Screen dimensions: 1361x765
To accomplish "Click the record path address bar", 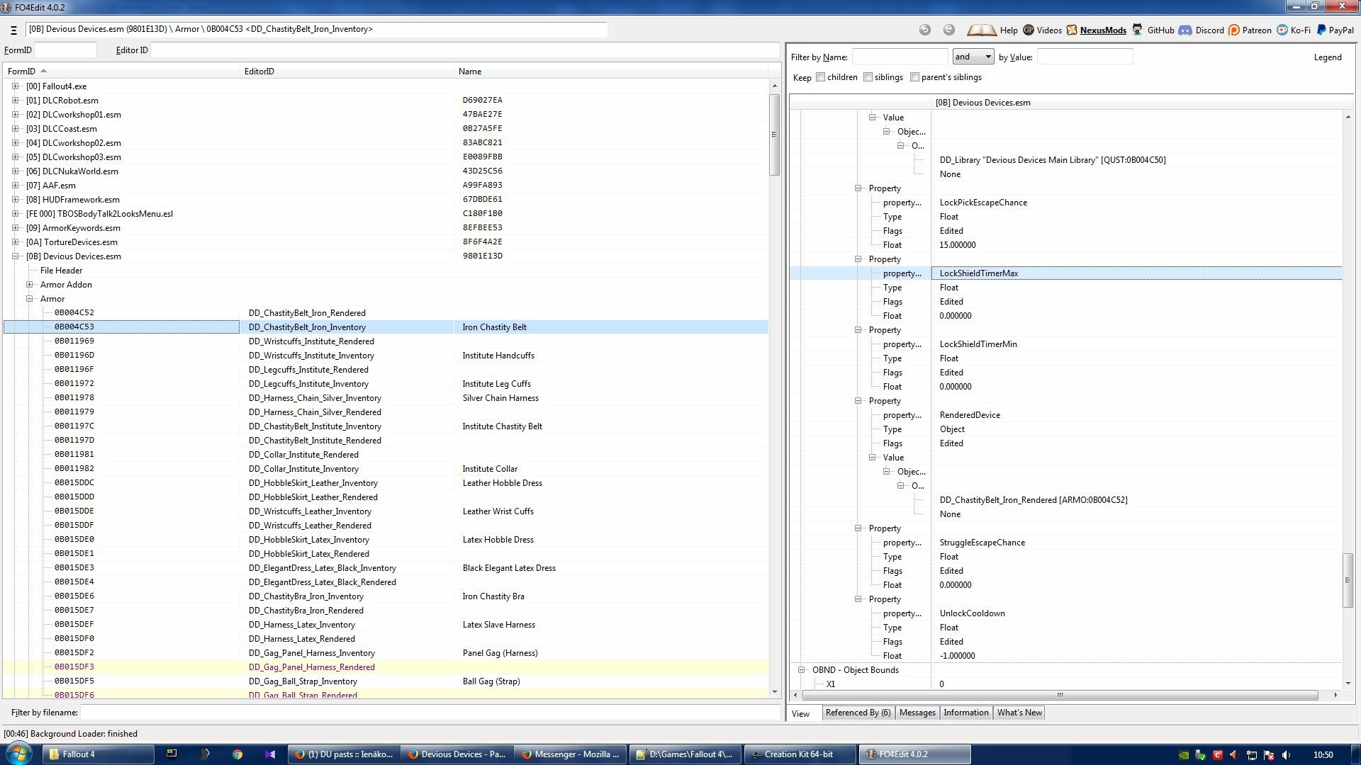I will [316, 30].
